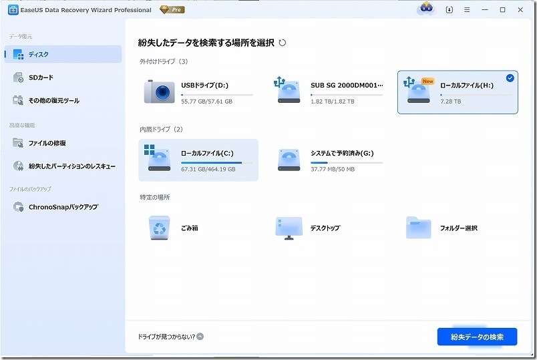Click the 37.77 MB/50 MB size text
Screen dimensions: 537x360
click(x=333, y=169)
